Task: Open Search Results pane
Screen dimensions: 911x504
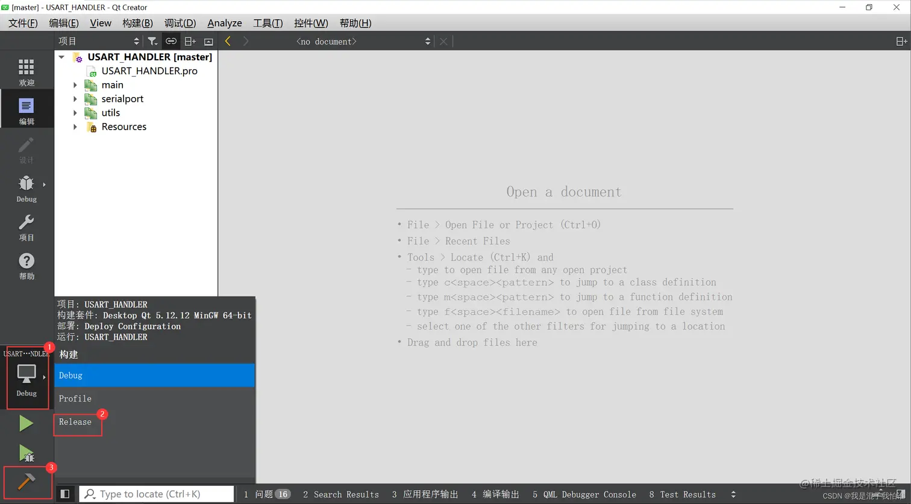Action: pos(341,494)
